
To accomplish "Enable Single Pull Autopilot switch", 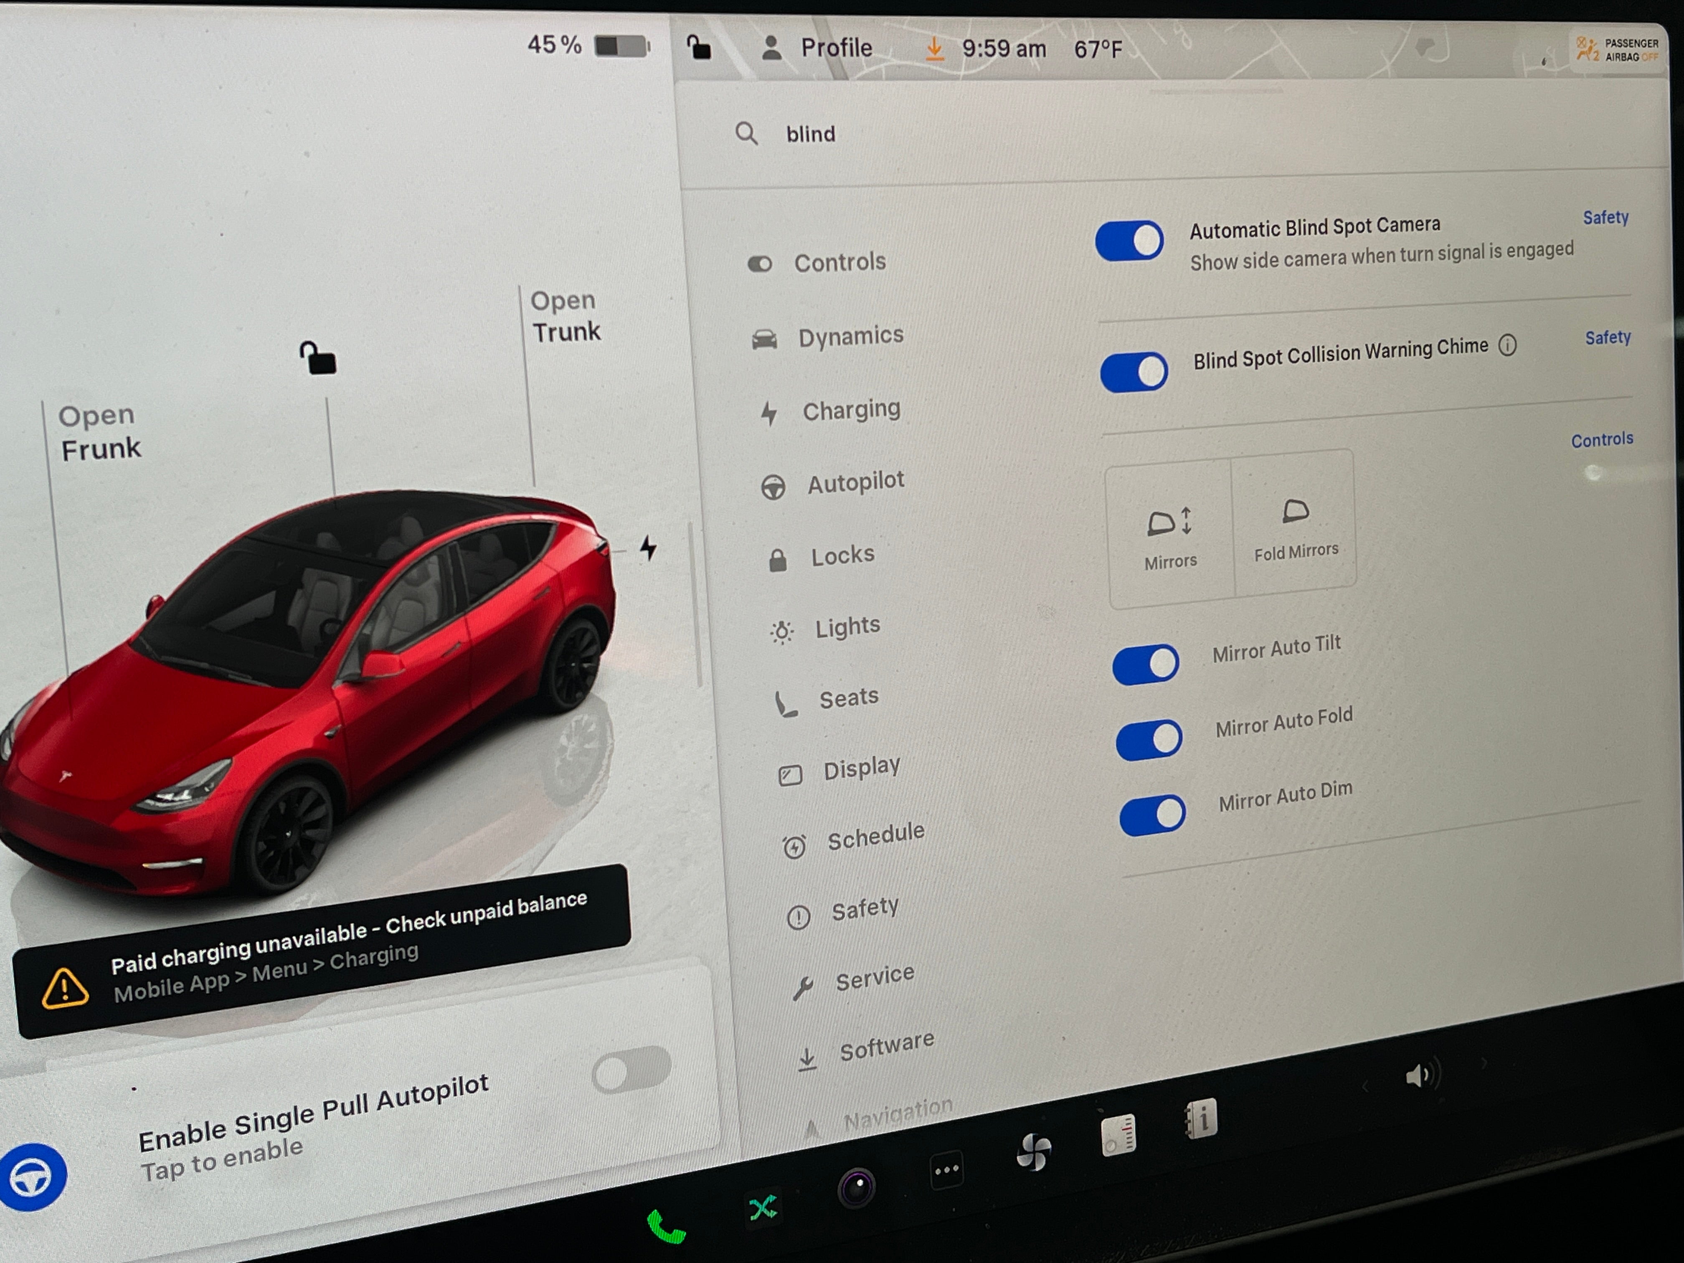I will tap(631, 1070).
